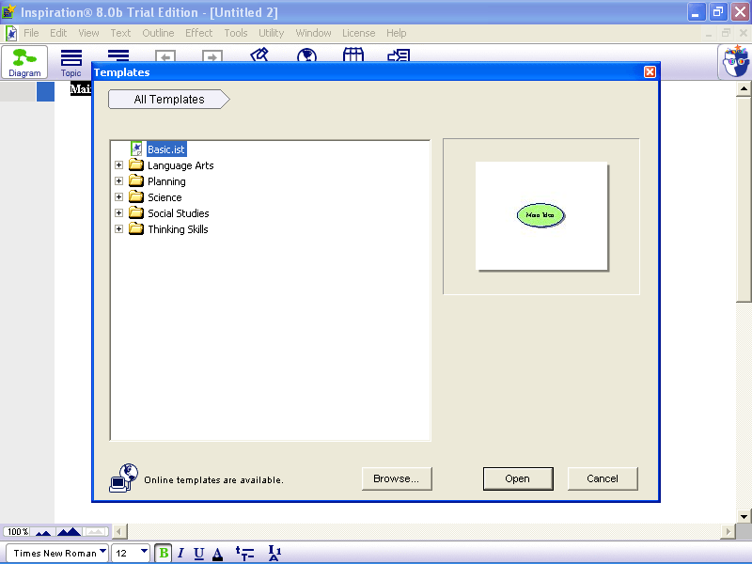Open the selected Basic.ist template
The image size is (752, 564).
[518, 478]
